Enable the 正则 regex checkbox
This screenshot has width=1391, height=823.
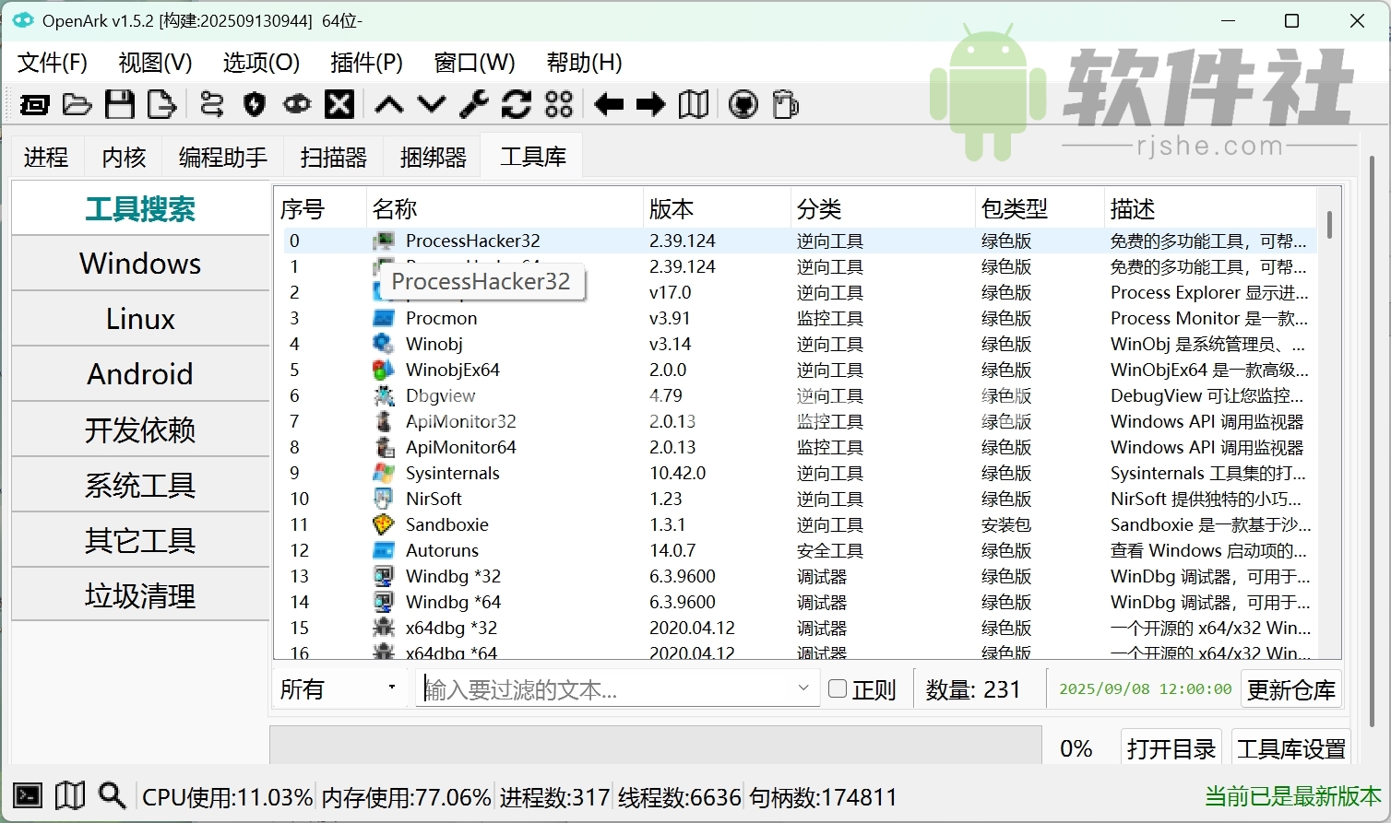pos(838,688)
